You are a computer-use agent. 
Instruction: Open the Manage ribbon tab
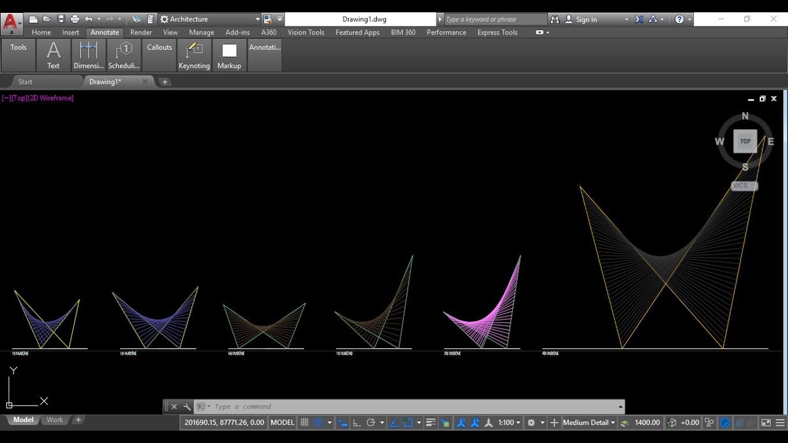(x=201, y=32)
